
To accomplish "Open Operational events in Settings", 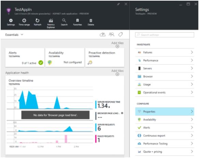I will pyautogui.click(x=165, y=93).
